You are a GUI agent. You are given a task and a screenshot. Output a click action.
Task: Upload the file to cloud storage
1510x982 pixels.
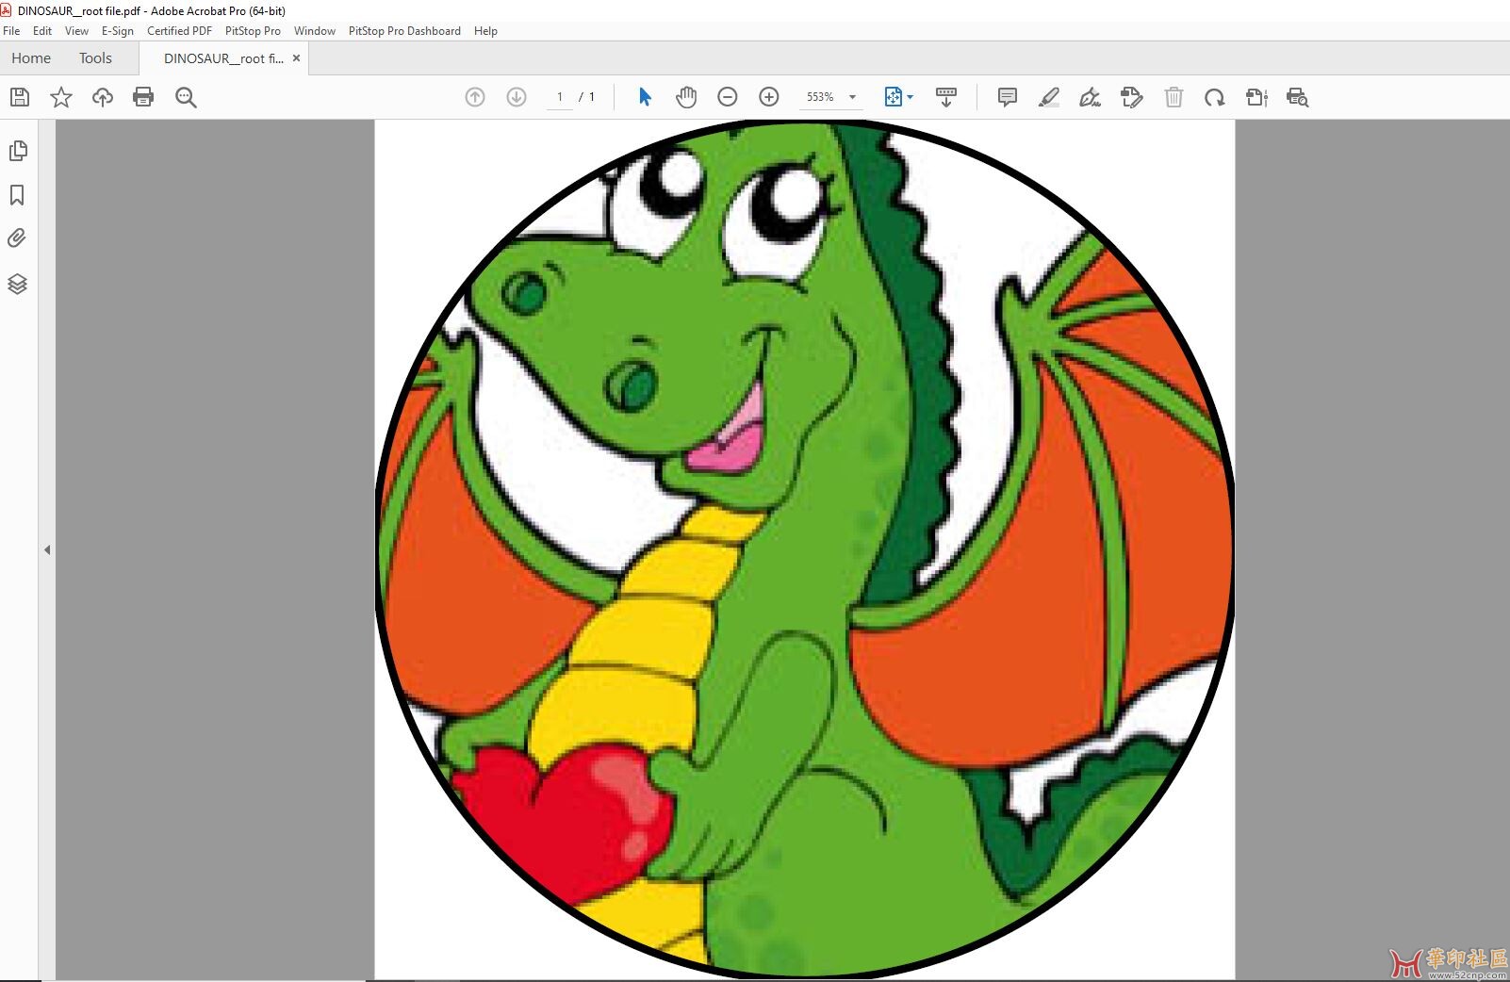[x=102, y=97]
